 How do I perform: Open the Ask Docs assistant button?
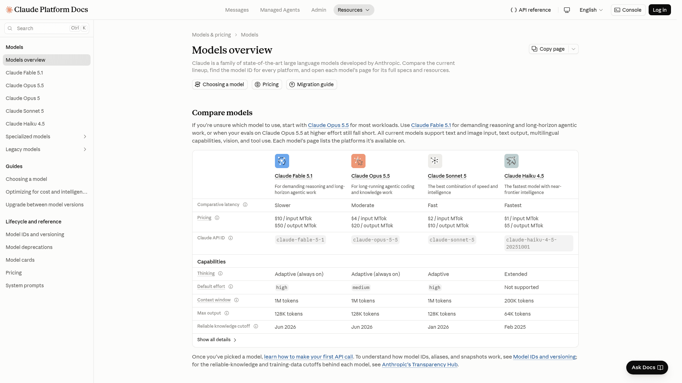coord(647,367)
